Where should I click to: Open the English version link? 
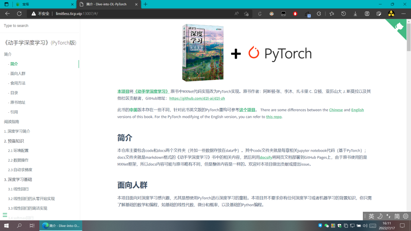358,110
